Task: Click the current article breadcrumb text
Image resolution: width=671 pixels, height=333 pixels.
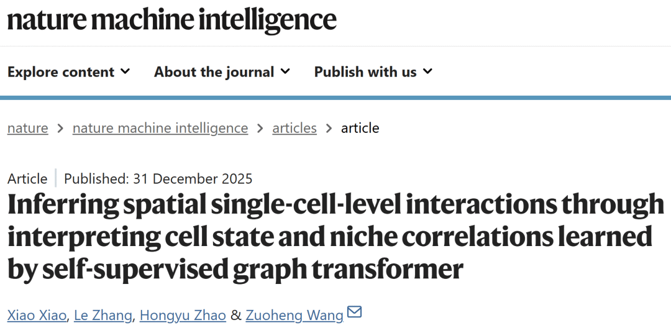Action: pos(360,129)
